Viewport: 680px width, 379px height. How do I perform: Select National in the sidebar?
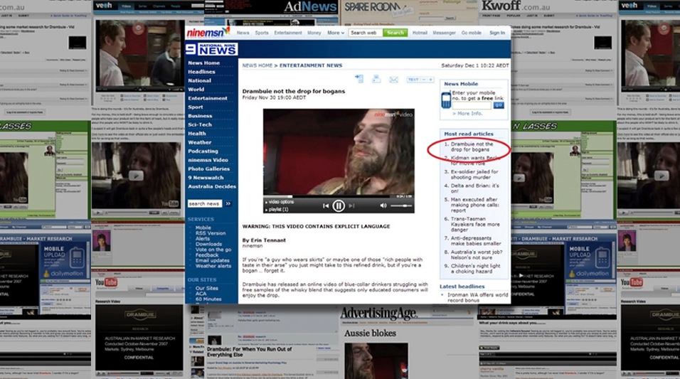click(199, 80)
